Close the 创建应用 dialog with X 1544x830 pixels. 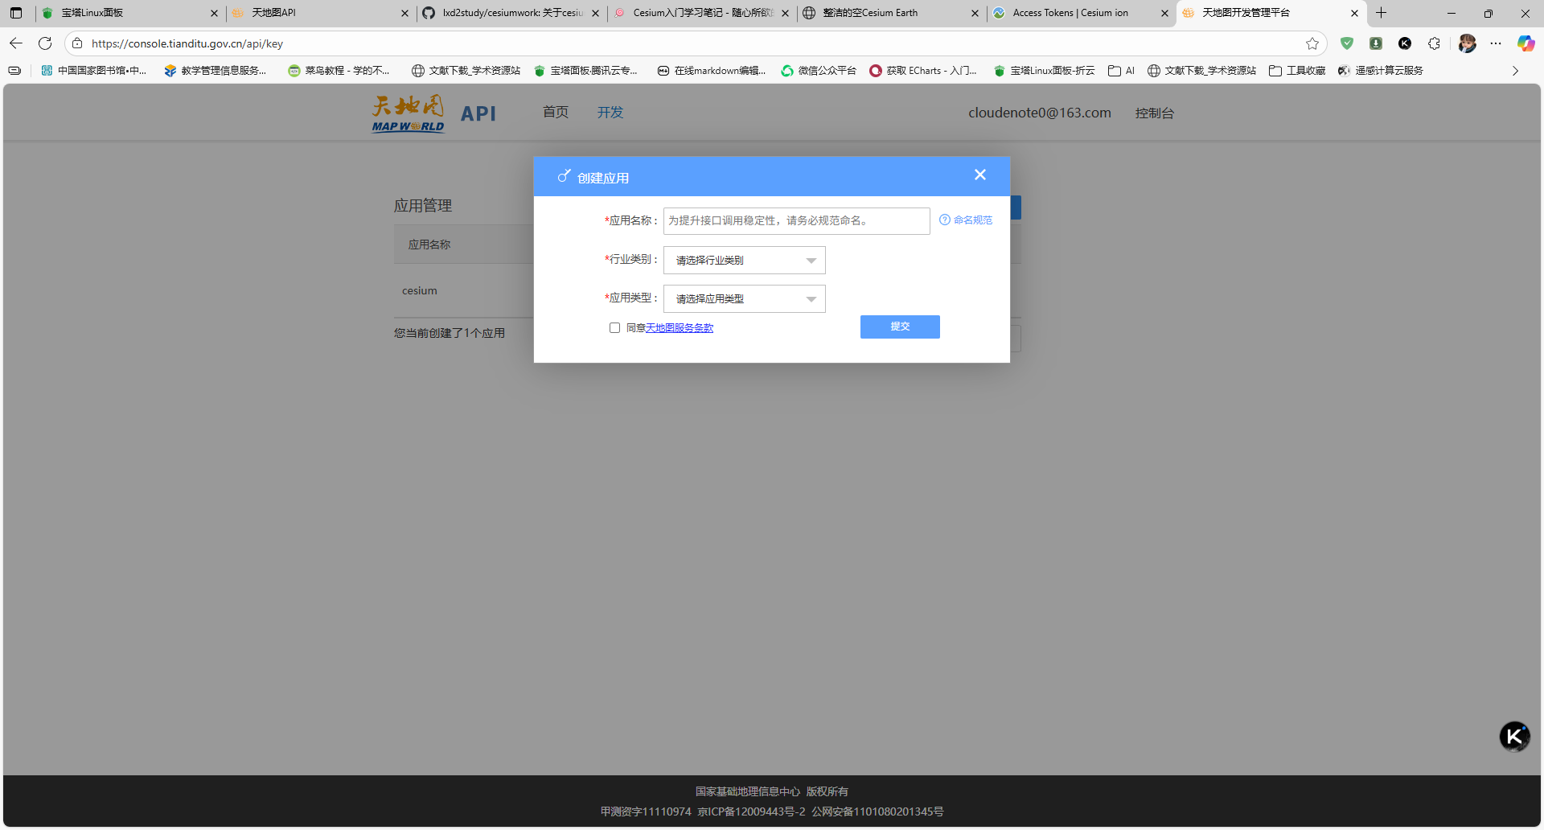coord(979,175)
